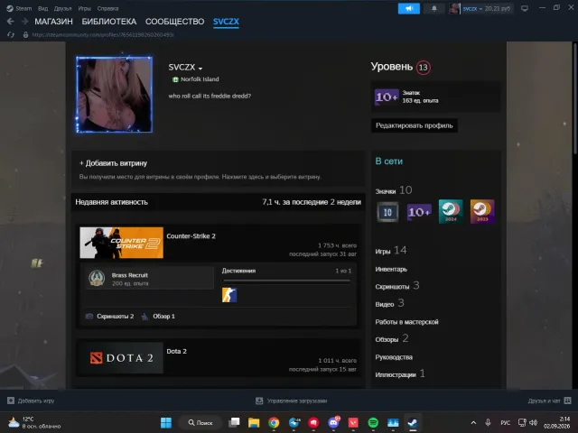Open the Steam 2023 badge
The height and width of the screenshot is (433, 578).
coord(482,211)
